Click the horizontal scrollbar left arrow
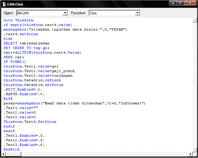The image size is (198, 158). point(3,154)
